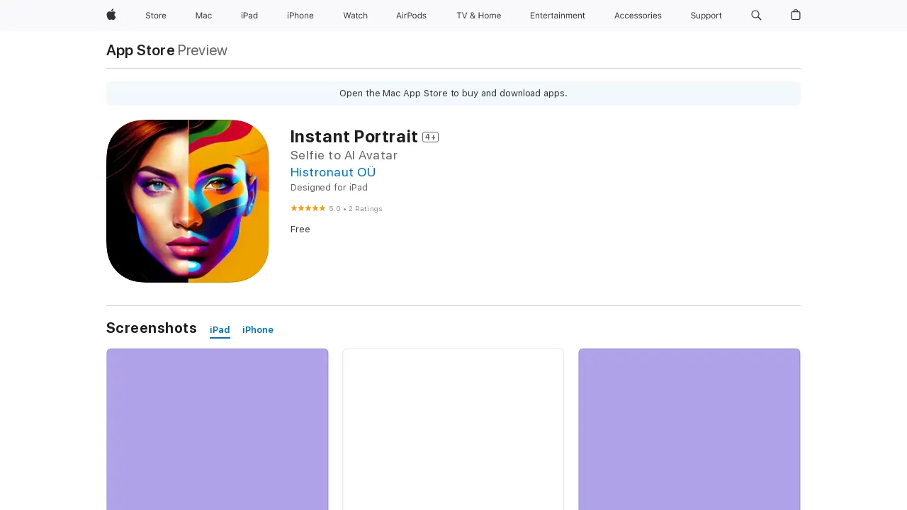
Task: Click the 'Designed for iPad' text
Action: [x=329, y=188]
